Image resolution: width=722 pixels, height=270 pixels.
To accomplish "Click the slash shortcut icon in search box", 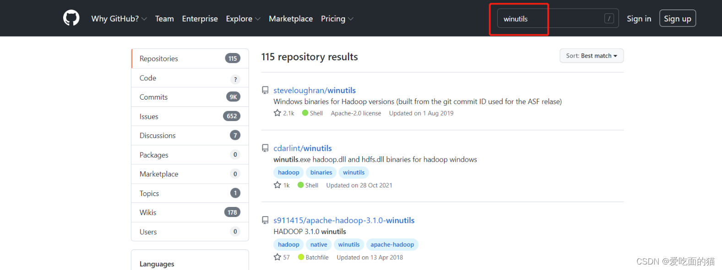I will [609, 18].
